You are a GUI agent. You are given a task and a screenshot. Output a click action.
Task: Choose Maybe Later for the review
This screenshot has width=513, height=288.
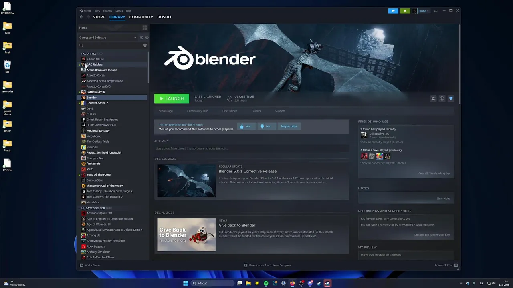289,126
